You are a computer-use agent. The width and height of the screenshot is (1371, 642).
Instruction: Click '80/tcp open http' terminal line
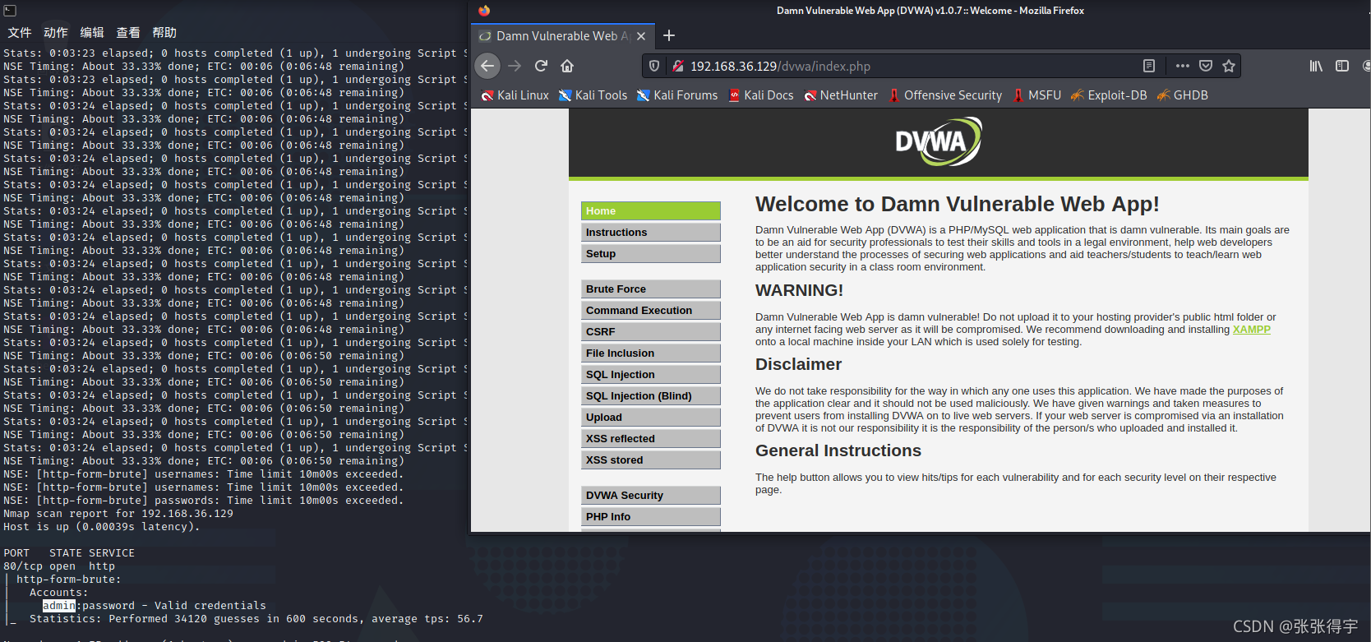[x=59, y=566]
